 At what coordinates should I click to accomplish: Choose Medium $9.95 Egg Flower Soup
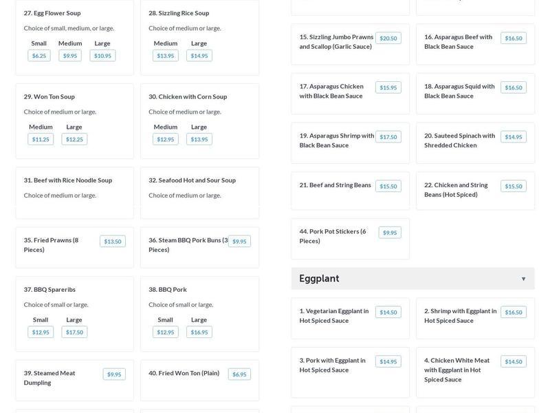[70, 56]
